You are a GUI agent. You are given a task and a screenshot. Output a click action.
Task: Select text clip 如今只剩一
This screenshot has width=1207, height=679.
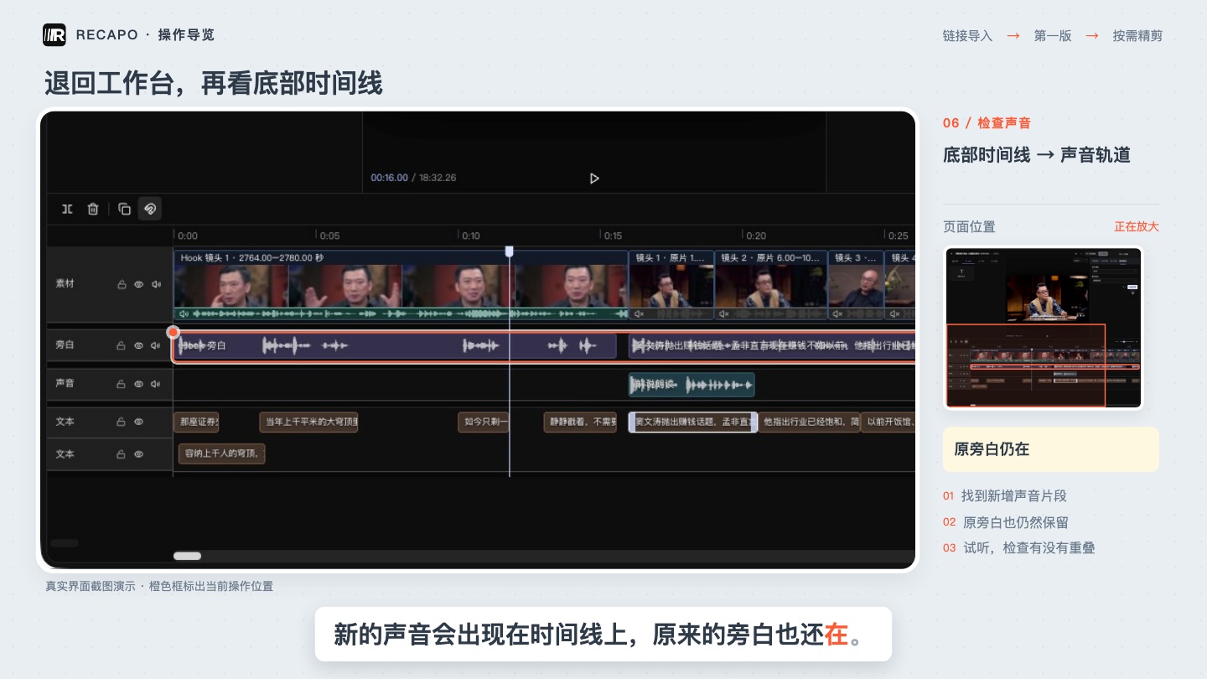484,422
